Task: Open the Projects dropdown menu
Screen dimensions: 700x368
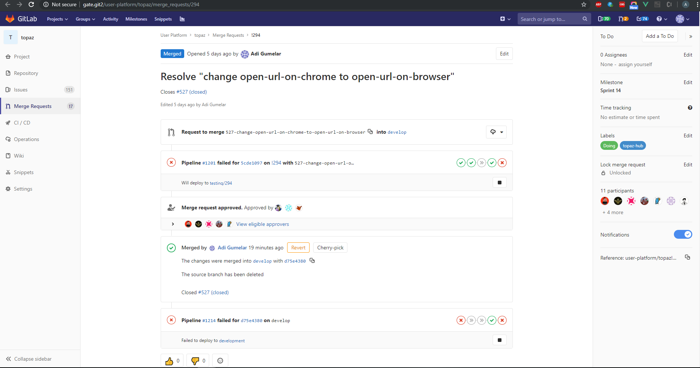Action: coord(57,19)
